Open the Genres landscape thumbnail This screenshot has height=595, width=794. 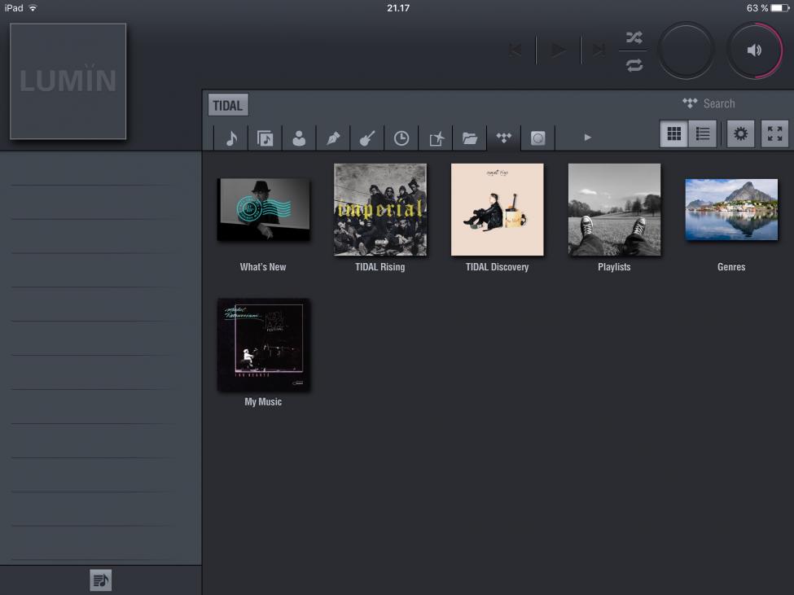pos(731,209)
